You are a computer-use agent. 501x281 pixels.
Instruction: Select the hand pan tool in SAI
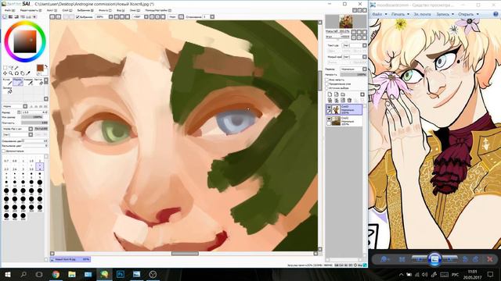coord(23,73)
